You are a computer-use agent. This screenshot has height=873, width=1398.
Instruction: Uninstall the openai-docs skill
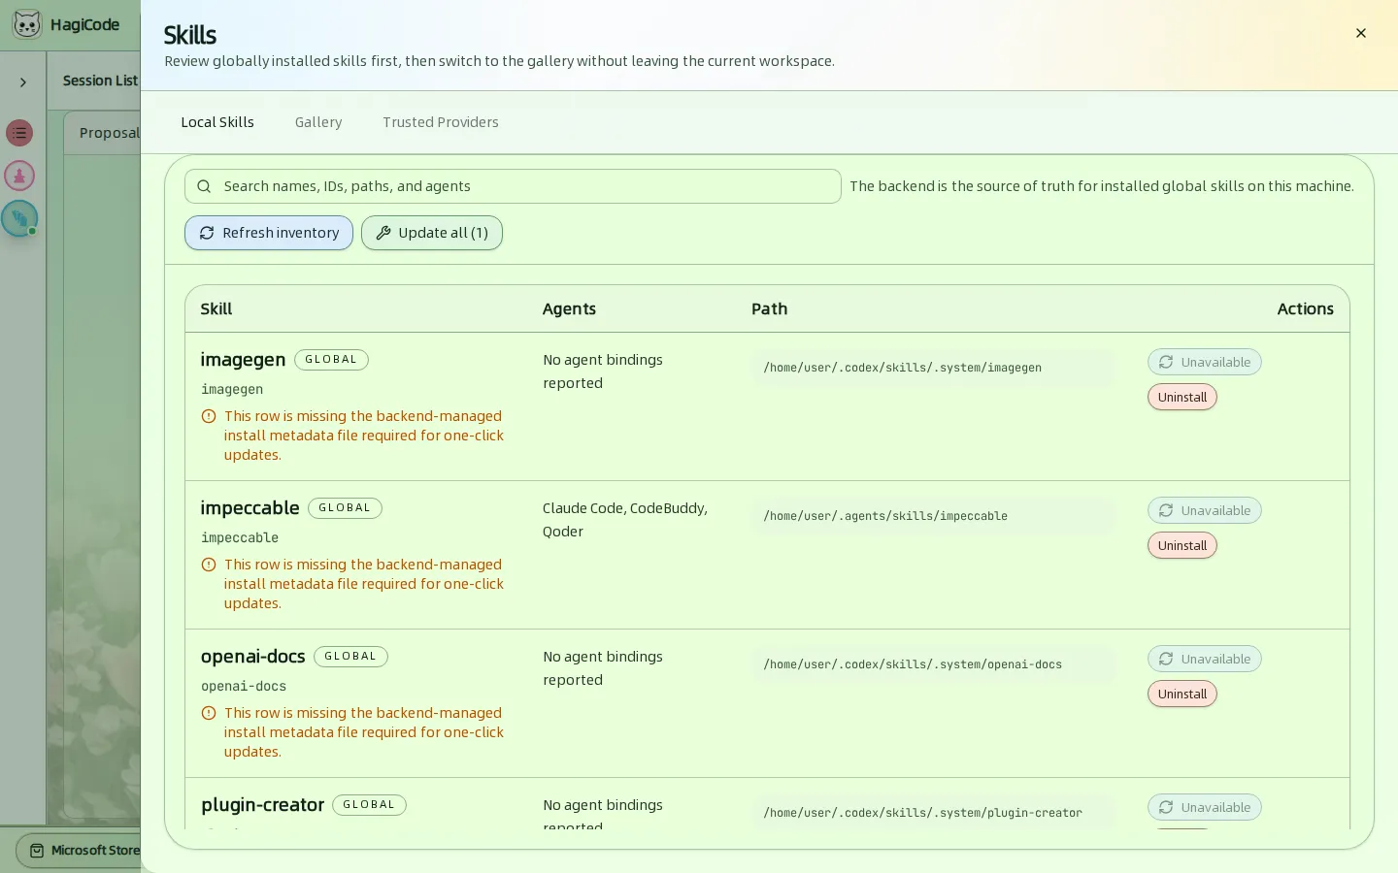[x=1182, y=694]
